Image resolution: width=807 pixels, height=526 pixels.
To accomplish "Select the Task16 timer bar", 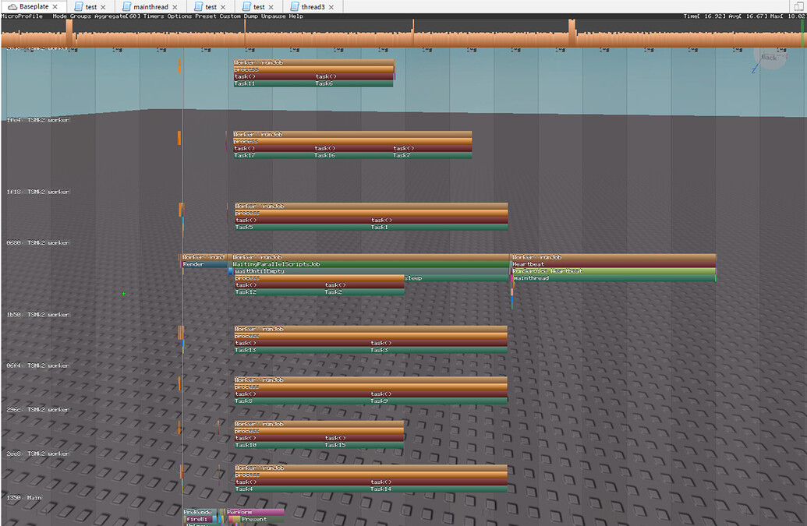I will click(x=353, y=155).
